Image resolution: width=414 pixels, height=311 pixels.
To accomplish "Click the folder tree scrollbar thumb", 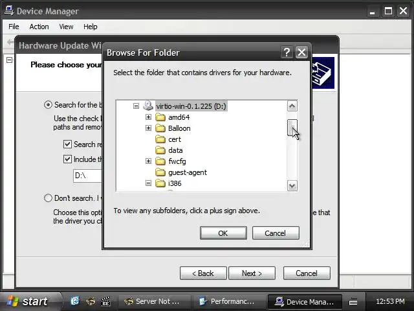I will coord(292,128).
